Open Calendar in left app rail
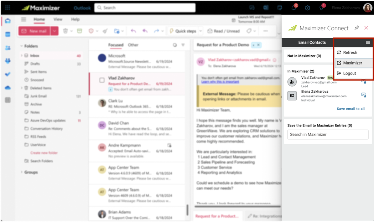This screenshot has height=222, width=374. pyautogui.click(x=7, y=34)
